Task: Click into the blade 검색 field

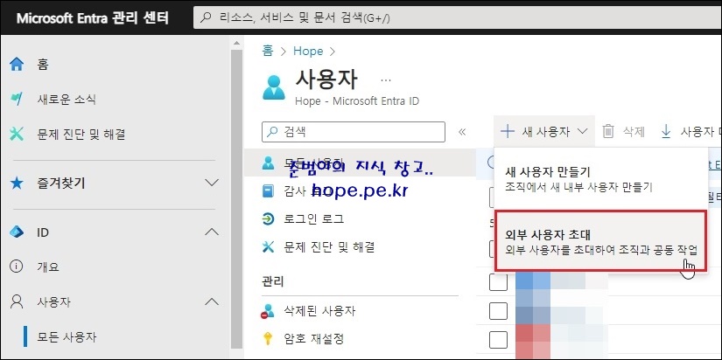Action: [354, 132]
